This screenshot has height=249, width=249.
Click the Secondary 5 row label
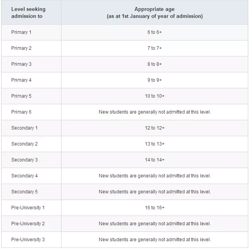(25, 192)
